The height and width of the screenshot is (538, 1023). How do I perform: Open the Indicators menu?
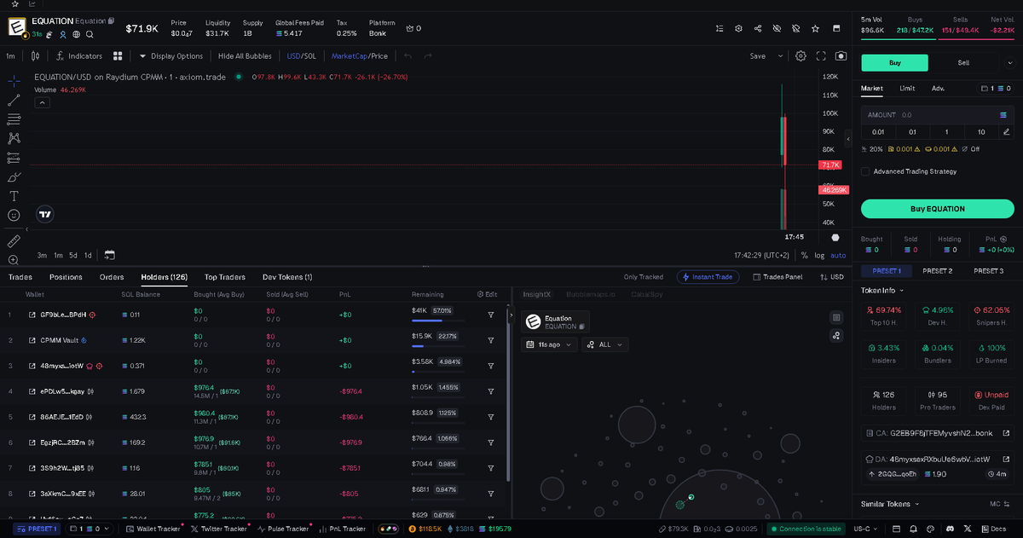coord(78,56)
